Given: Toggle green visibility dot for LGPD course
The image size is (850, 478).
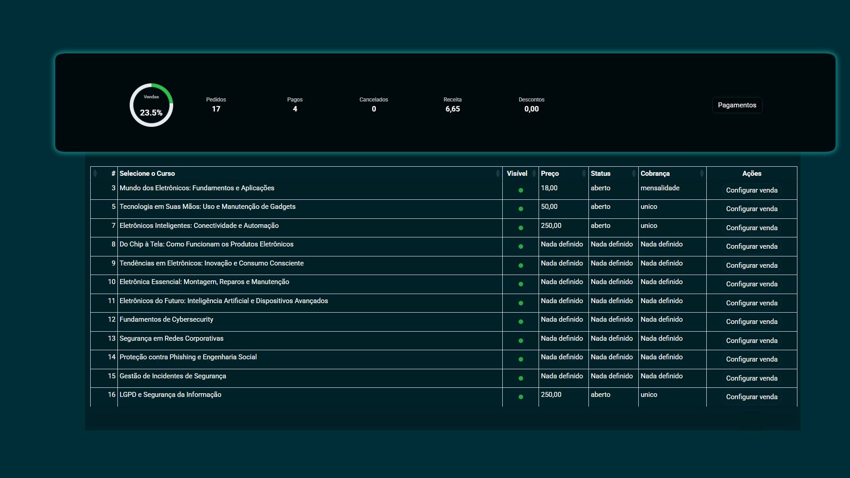Looking at the screenshot, I should (x=521, y=397).
